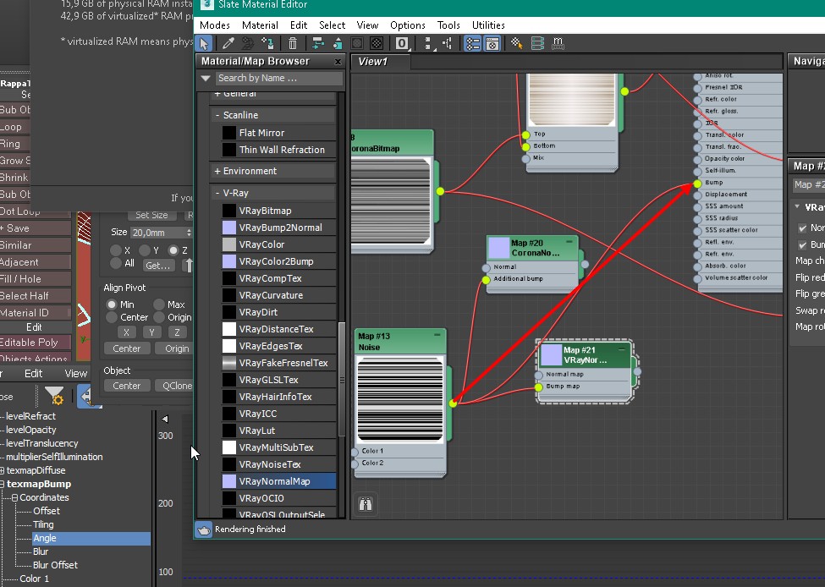Toggle Show Background in Preview checker icon
The image size is (825, 587).
coord(377,43)
